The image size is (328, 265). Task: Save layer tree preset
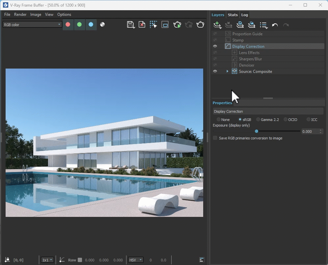click(240, 25)
